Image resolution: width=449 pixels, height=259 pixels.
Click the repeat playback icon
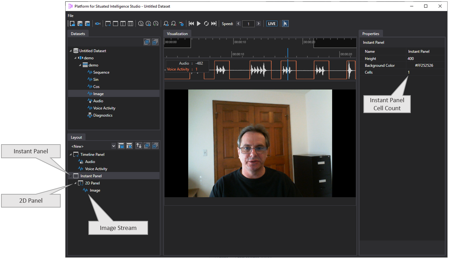click(x=207, y=23)
